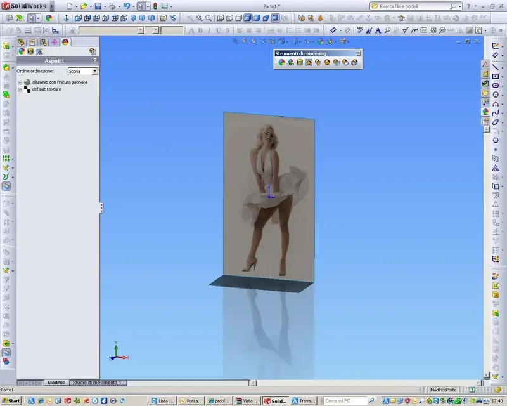Viewport: 507px width, 406px height.
Task: Click the Edit Appearance color ball in rendering tools
Action: (x=281, y=62)
